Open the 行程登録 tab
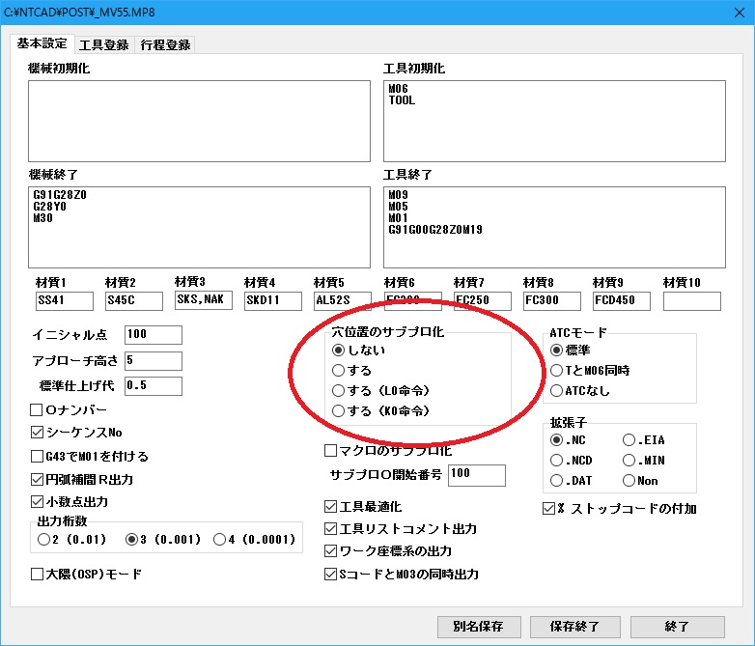755x646 pixels. 165,44
